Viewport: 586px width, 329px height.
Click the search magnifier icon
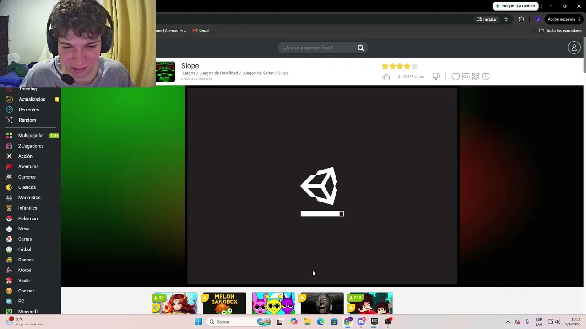click(x=361, y=48)
